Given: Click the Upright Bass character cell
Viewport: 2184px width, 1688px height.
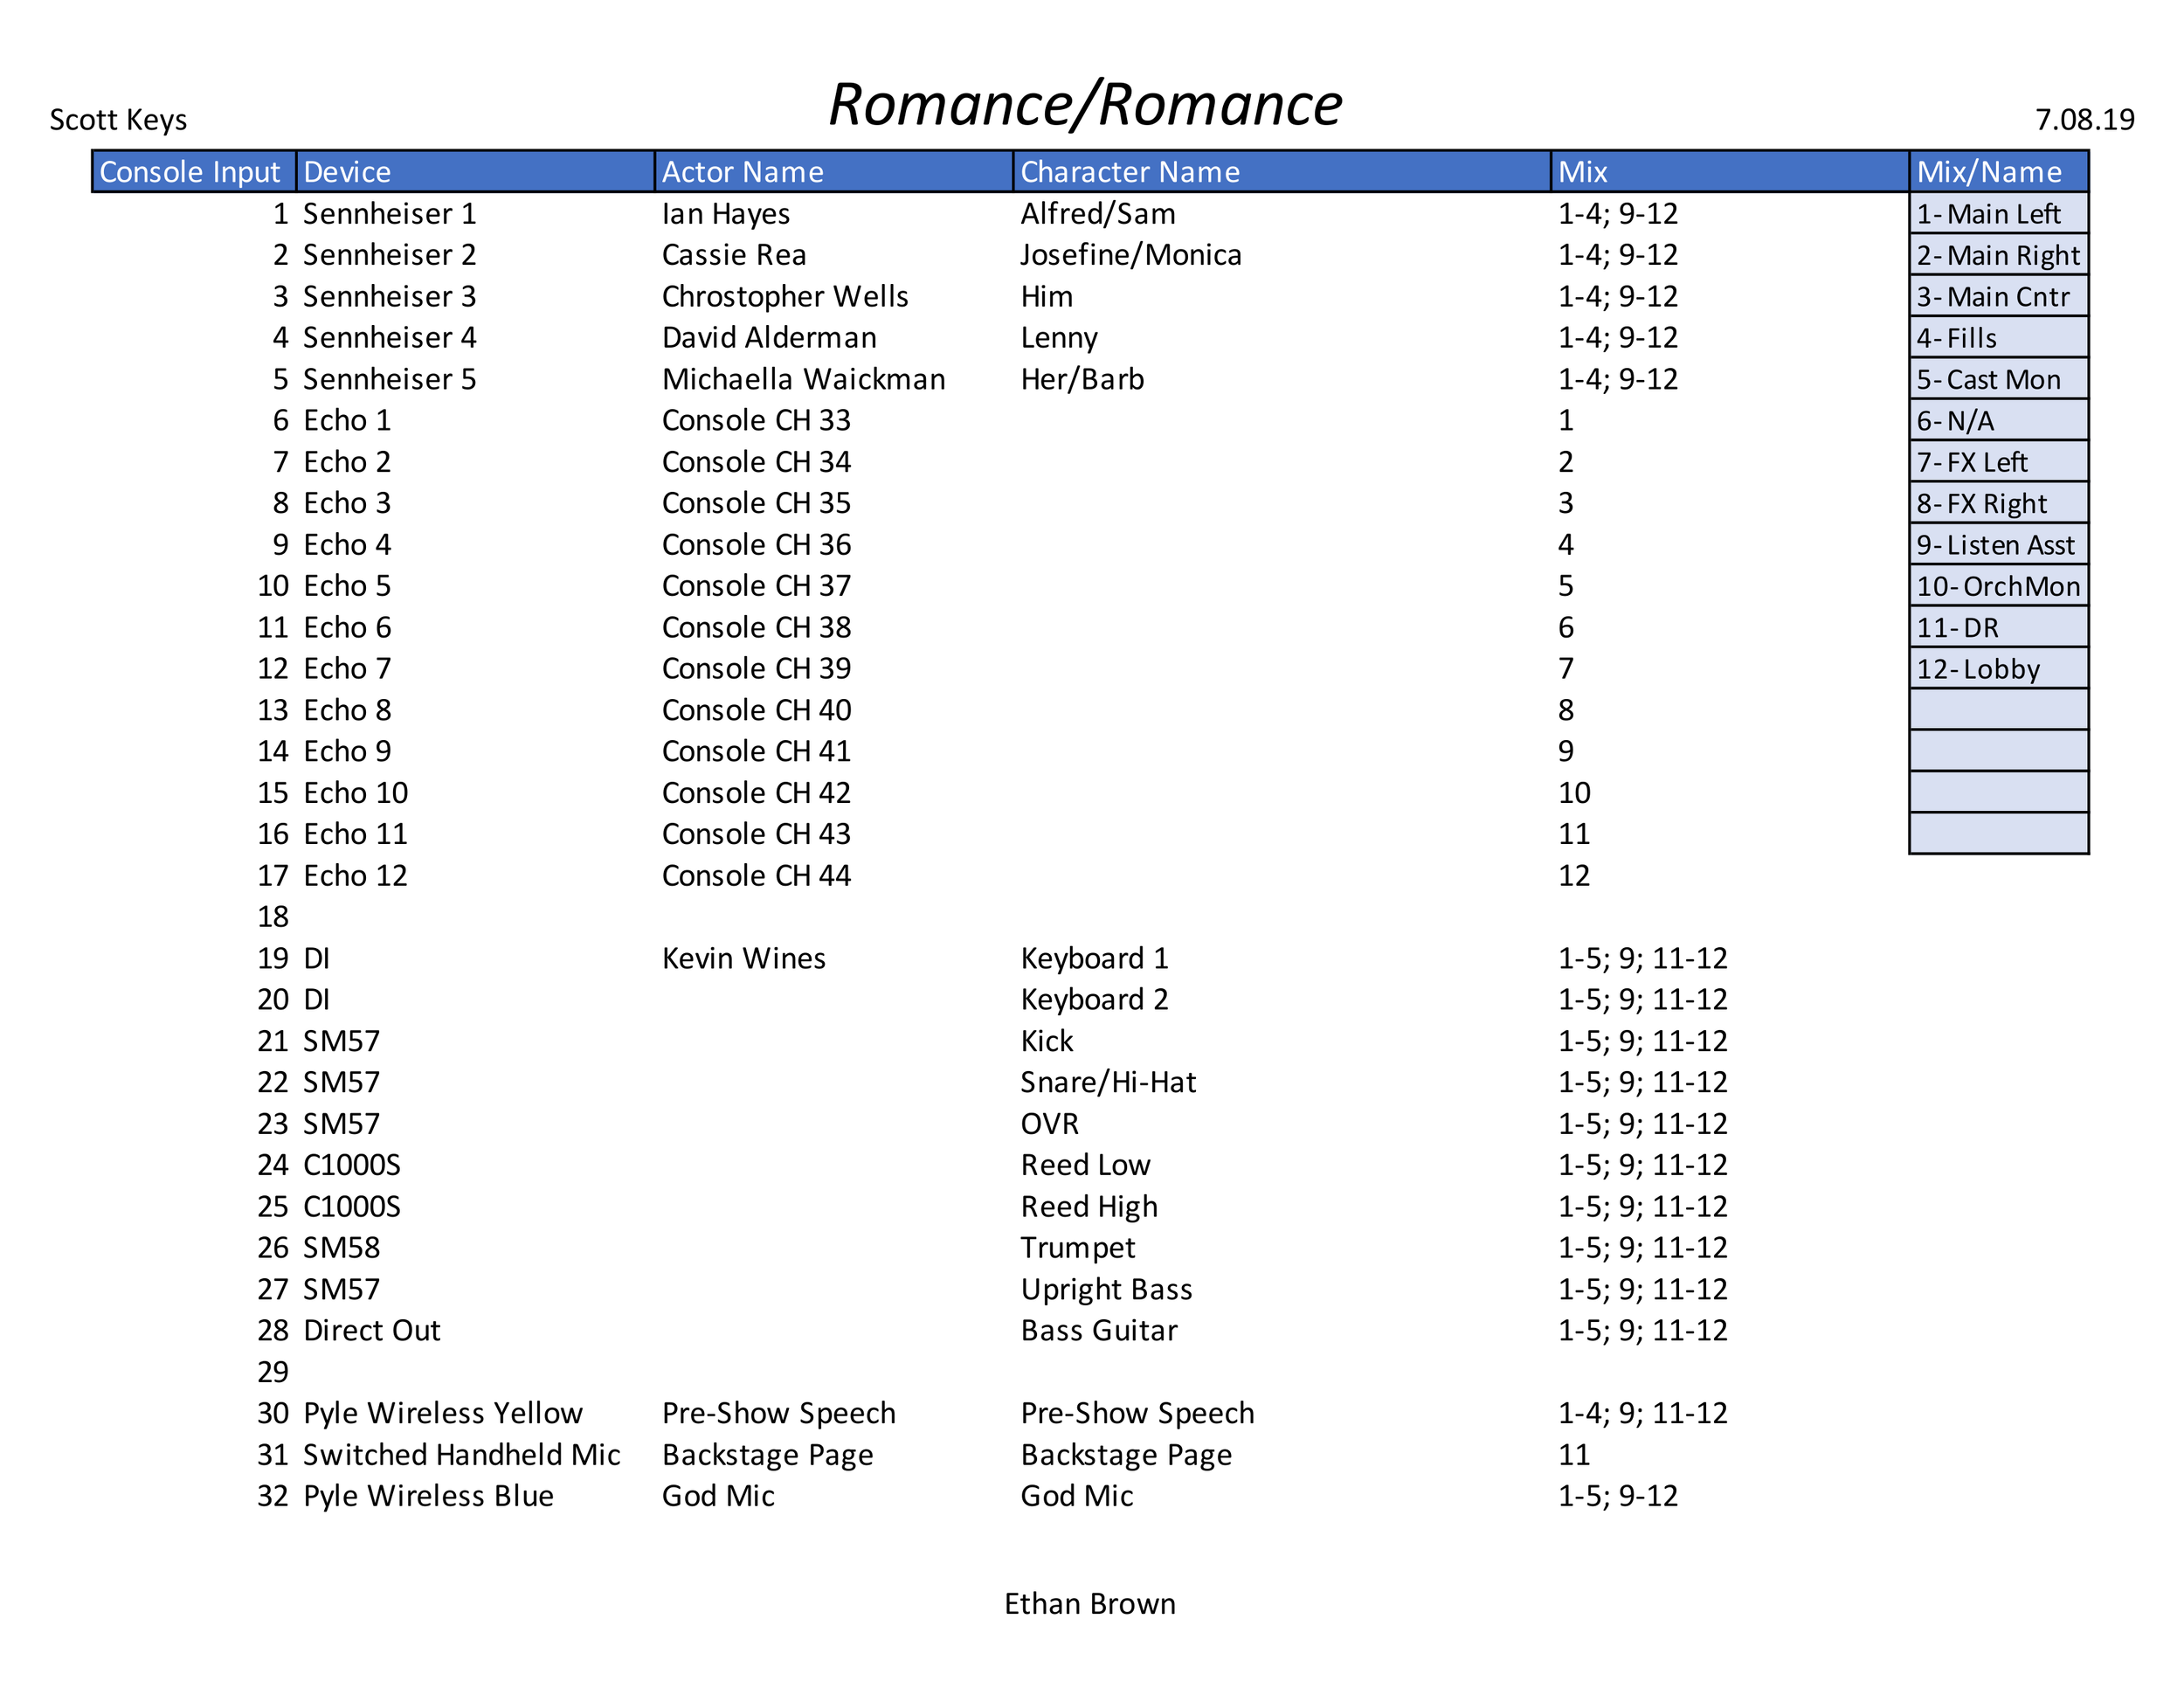Looking at the screenshot, I should [1106, 1289].
